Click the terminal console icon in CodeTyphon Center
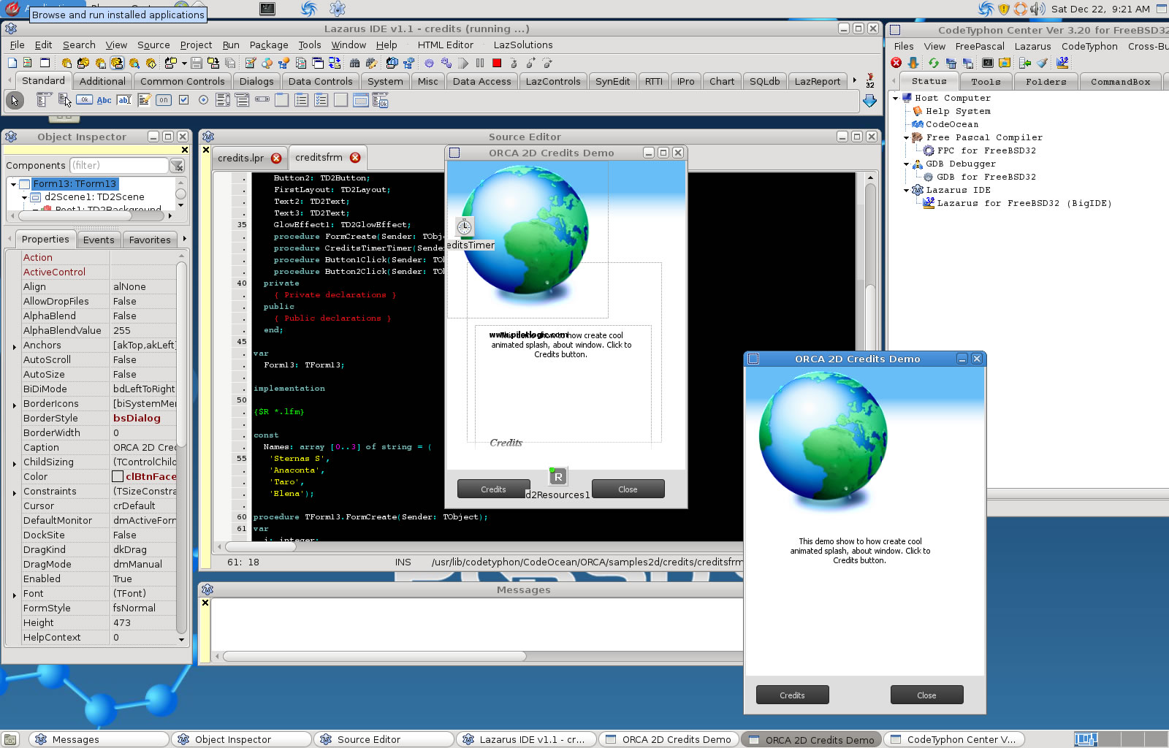1169x748 pixels. (x=988, y=63)
